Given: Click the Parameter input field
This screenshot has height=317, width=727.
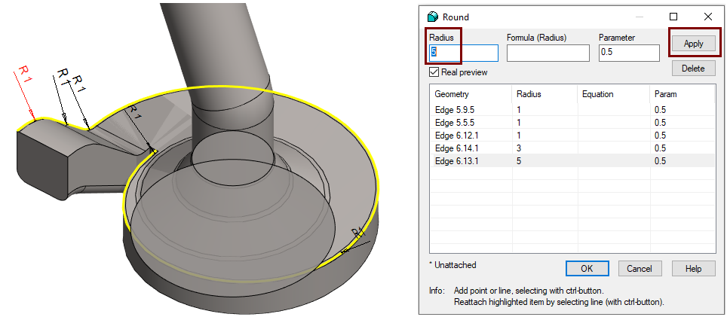Looking at the screenshot, I should [x=628, y=53].
